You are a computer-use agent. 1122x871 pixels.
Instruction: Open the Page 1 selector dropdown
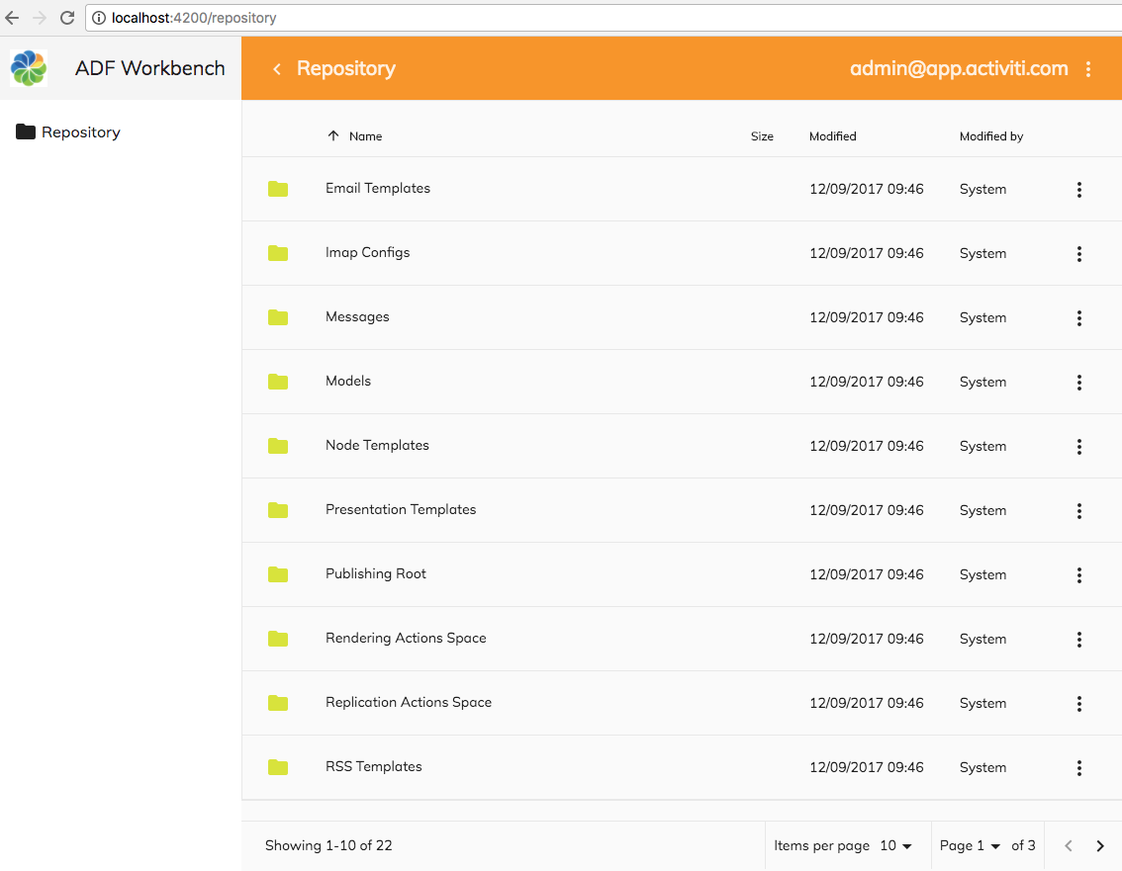click(970, 846)
